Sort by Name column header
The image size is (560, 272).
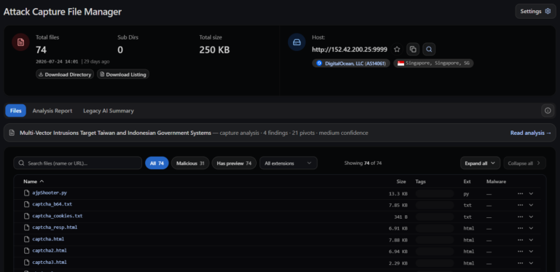[34, 182]
